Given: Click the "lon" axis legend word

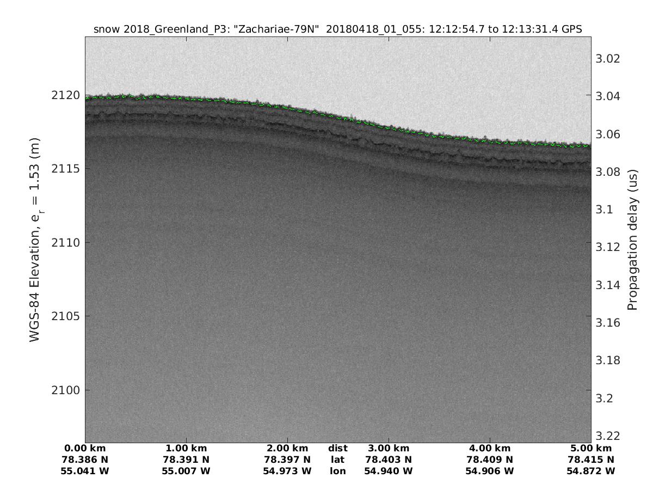Looking at the screenshot, I should 338,471.
